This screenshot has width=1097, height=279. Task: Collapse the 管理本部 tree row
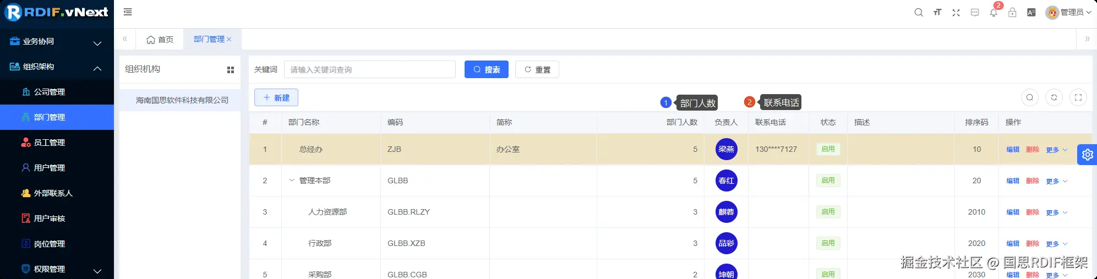[x=292, y=180]
